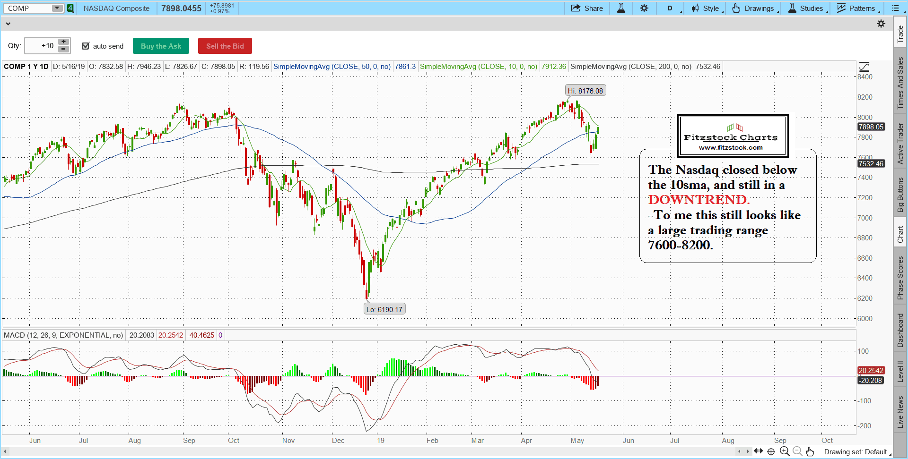Image resolution: width=908 pixels, height=459 pixels.
Task: Click the green symbol link color box
Action: coord(70,8)
